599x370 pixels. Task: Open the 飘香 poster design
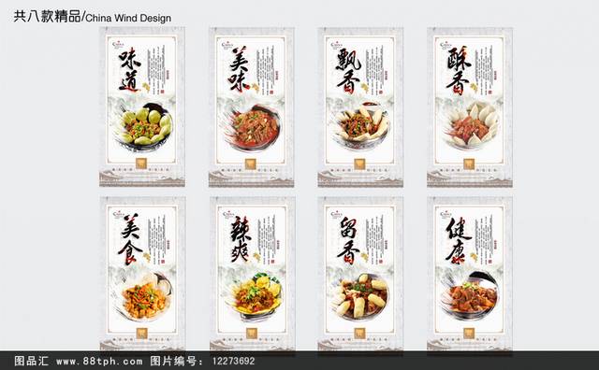point(360,107)
